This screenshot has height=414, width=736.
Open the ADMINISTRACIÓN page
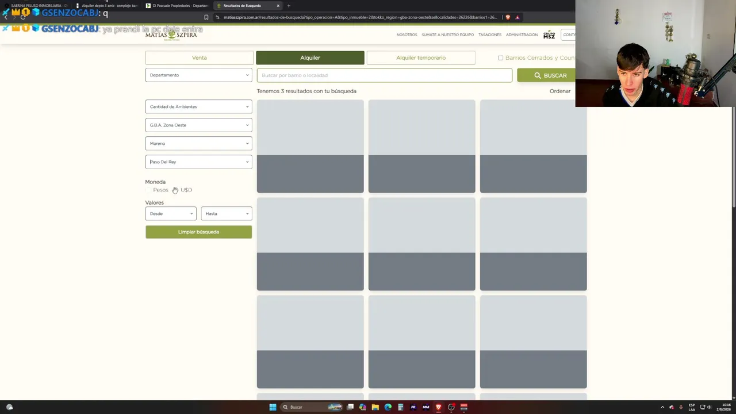click(x=522, y=34)
